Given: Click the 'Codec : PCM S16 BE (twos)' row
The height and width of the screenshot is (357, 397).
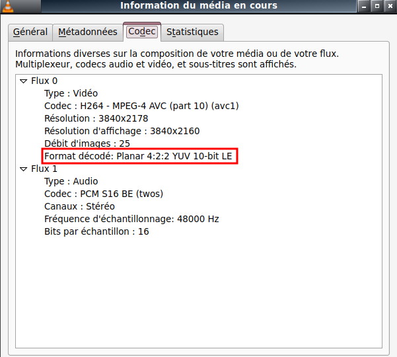Looking at the screenshot, I should pyautogui.click(x=104, y=194).
